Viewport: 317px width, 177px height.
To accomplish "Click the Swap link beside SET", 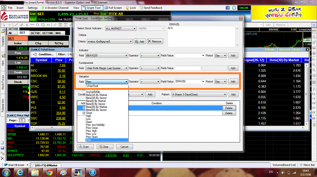I will pos(32,14).
